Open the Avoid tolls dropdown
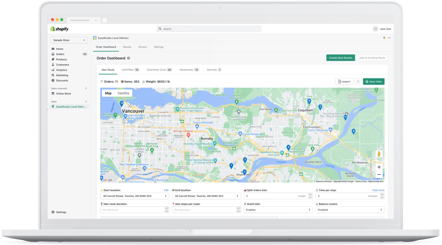 click(278, 210)
